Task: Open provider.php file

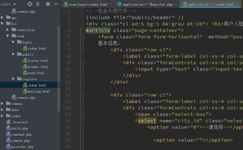Action: coord(22,147)
